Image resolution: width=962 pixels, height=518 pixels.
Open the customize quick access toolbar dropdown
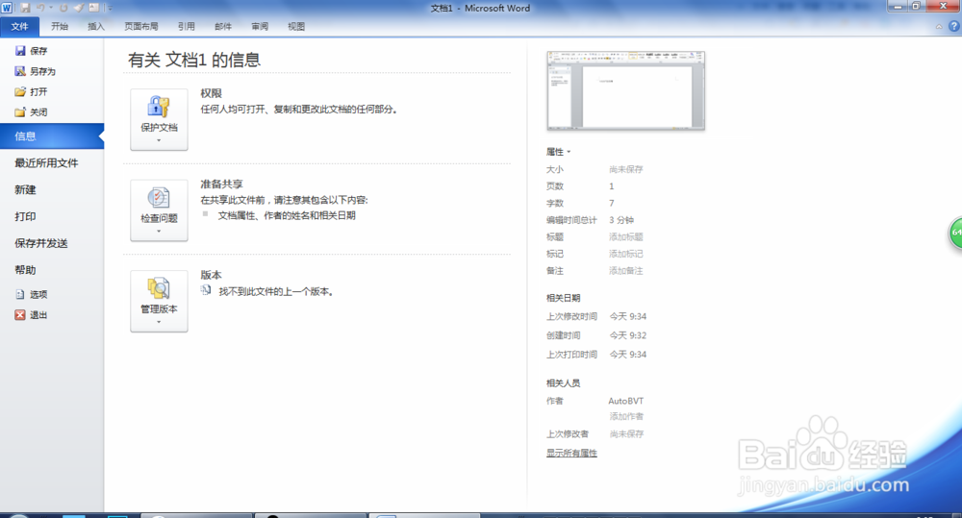pyautogui.click(x=110, y=8)
